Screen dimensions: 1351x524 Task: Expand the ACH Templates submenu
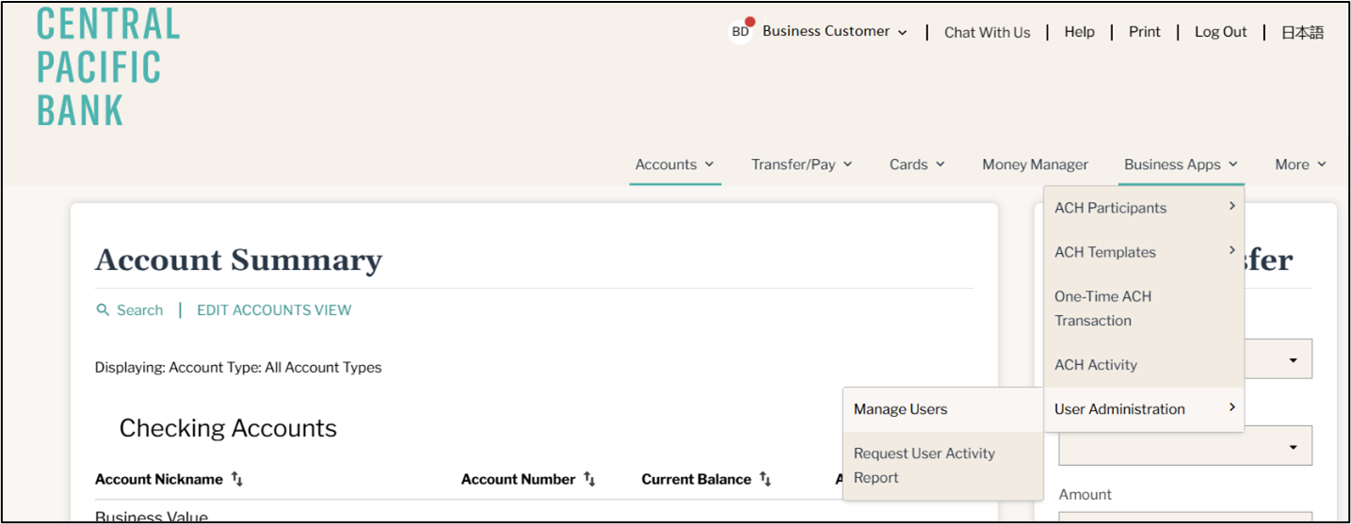tap(1144, 252)
